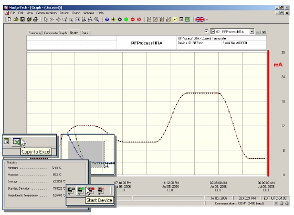This screenshot has width=294, height=215.
Task: Save with the single floppy disk icon
Action: (x=22, y=19)
